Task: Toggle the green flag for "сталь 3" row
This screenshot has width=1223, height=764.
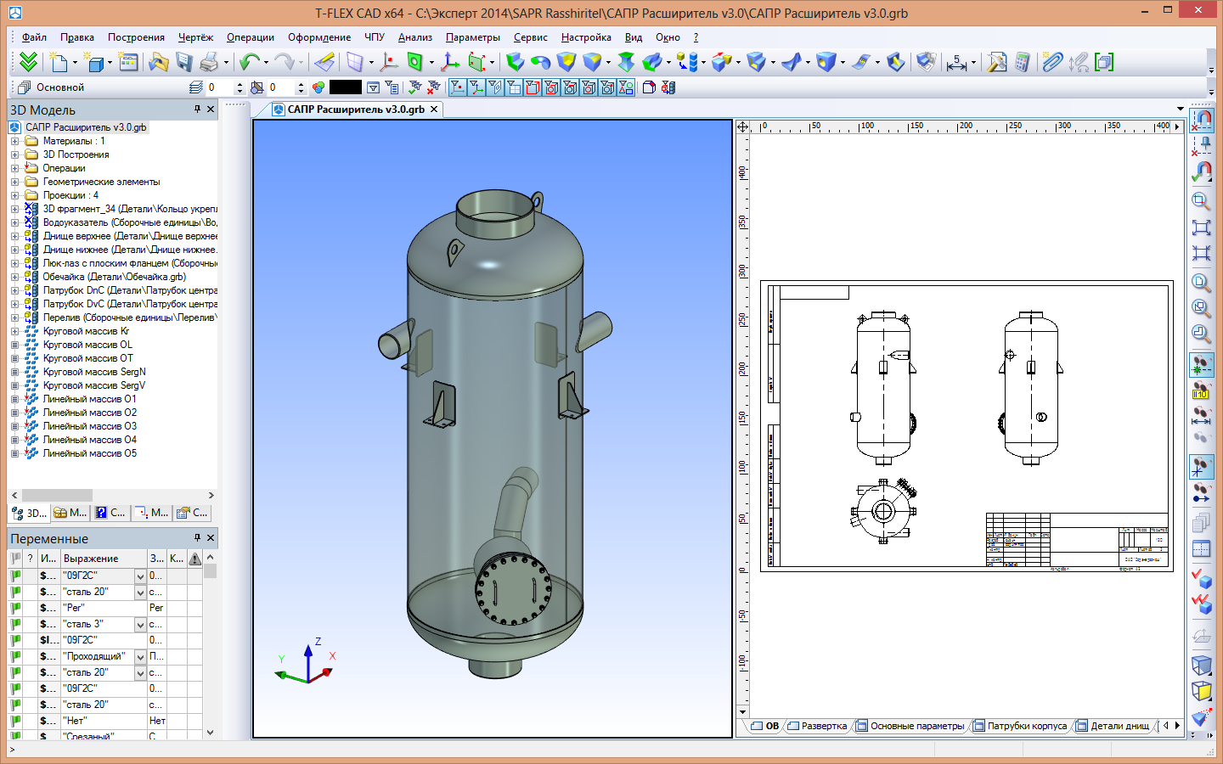Action: click(x=16, y=624)
